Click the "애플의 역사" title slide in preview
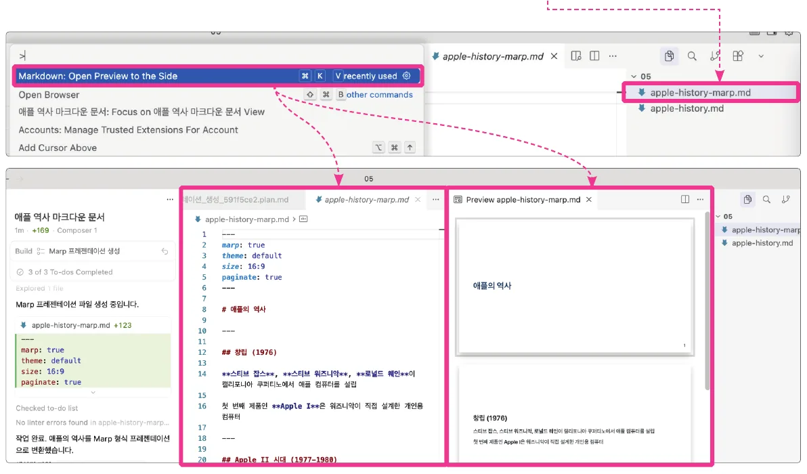 coord(575,286)
